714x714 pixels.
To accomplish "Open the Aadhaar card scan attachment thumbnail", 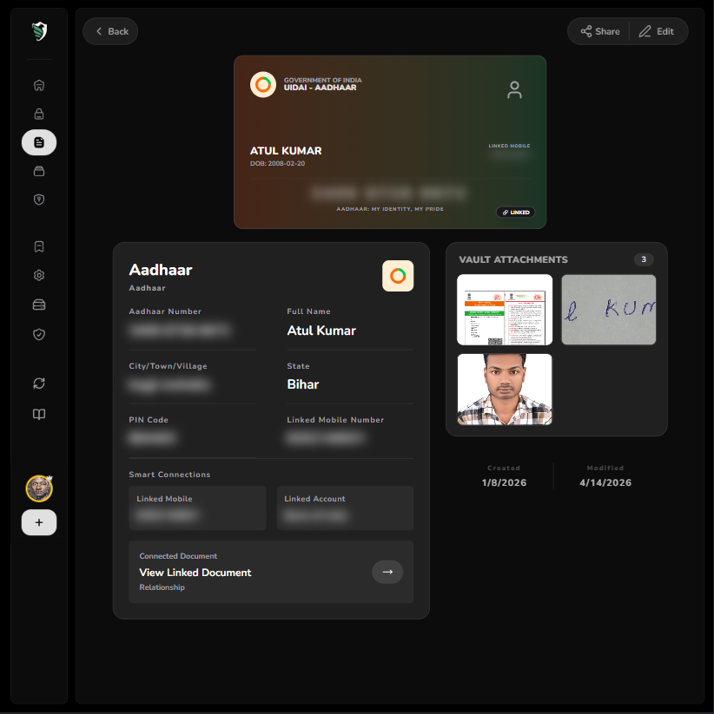I will pyautogui.click(x=505, y=310).
